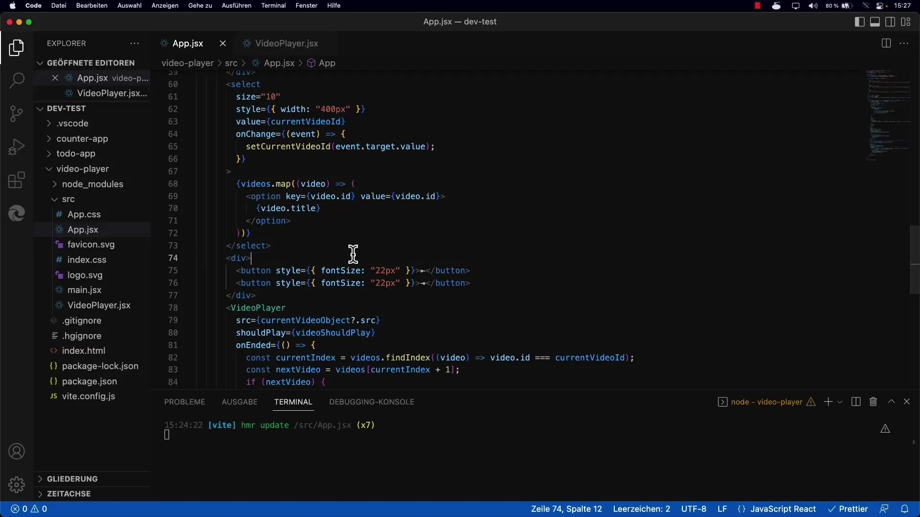Open the Search view in activity bar
The height and width of the screenshot is (517, 920).
click(17, 80)
